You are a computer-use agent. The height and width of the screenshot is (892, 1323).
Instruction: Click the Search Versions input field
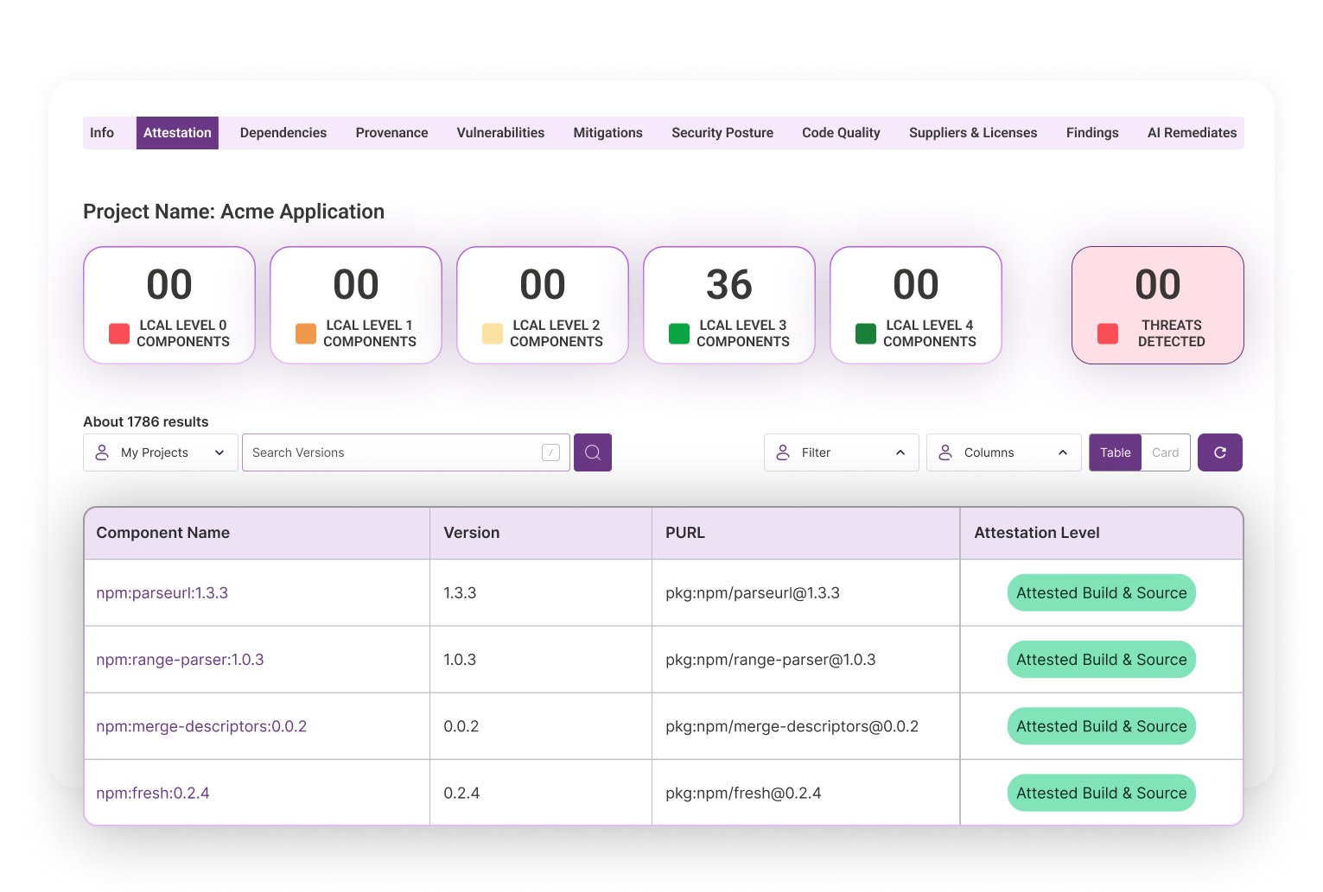pos(406,452)
